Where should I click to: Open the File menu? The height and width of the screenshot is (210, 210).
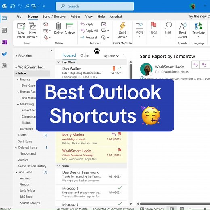coord(19,17)
